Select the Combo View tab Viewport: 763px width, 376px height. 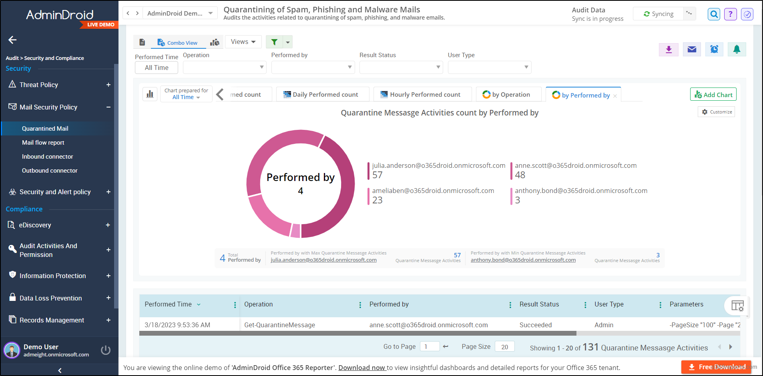pyautogui.click(x=178, y=42)
